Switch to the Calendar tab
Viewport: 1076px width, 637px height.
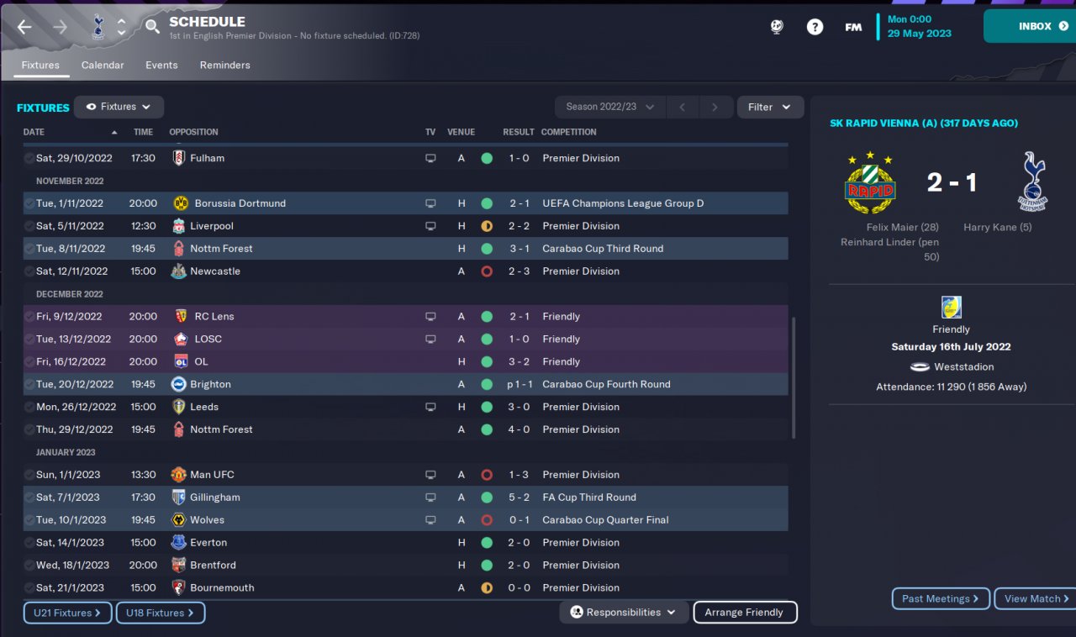tap(103, 65)
